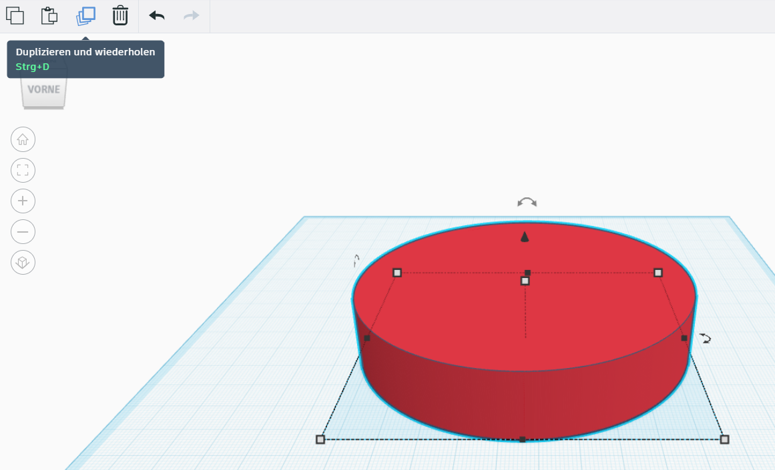Click the right edge midpoint handle
This screenshot has height=470, width=775.
[x=684, y=338]
